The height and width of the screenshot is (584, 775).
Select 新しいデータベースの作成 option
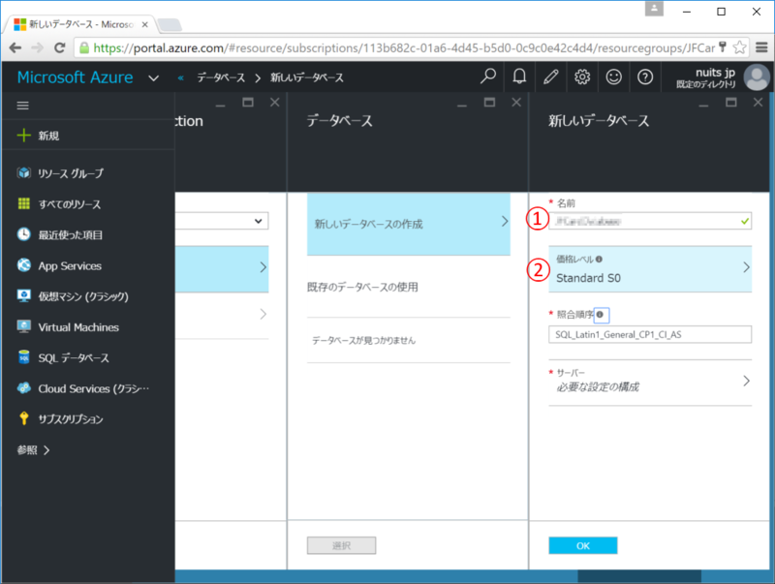408,224
